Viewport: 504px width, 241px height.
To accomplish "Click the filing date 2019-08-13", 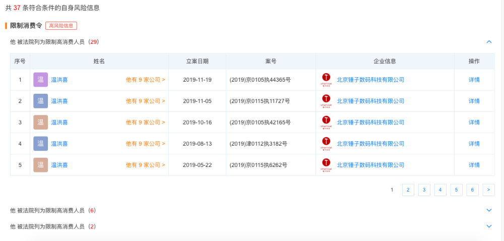I will pyautogui.click(x=198, y=144).
